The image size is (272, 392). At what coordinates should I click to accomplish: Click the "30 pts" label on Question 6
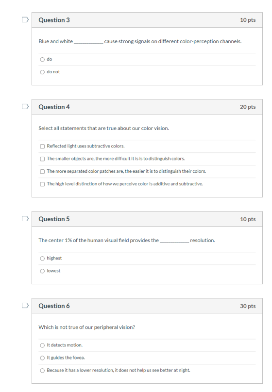click(x=248, y=306)
